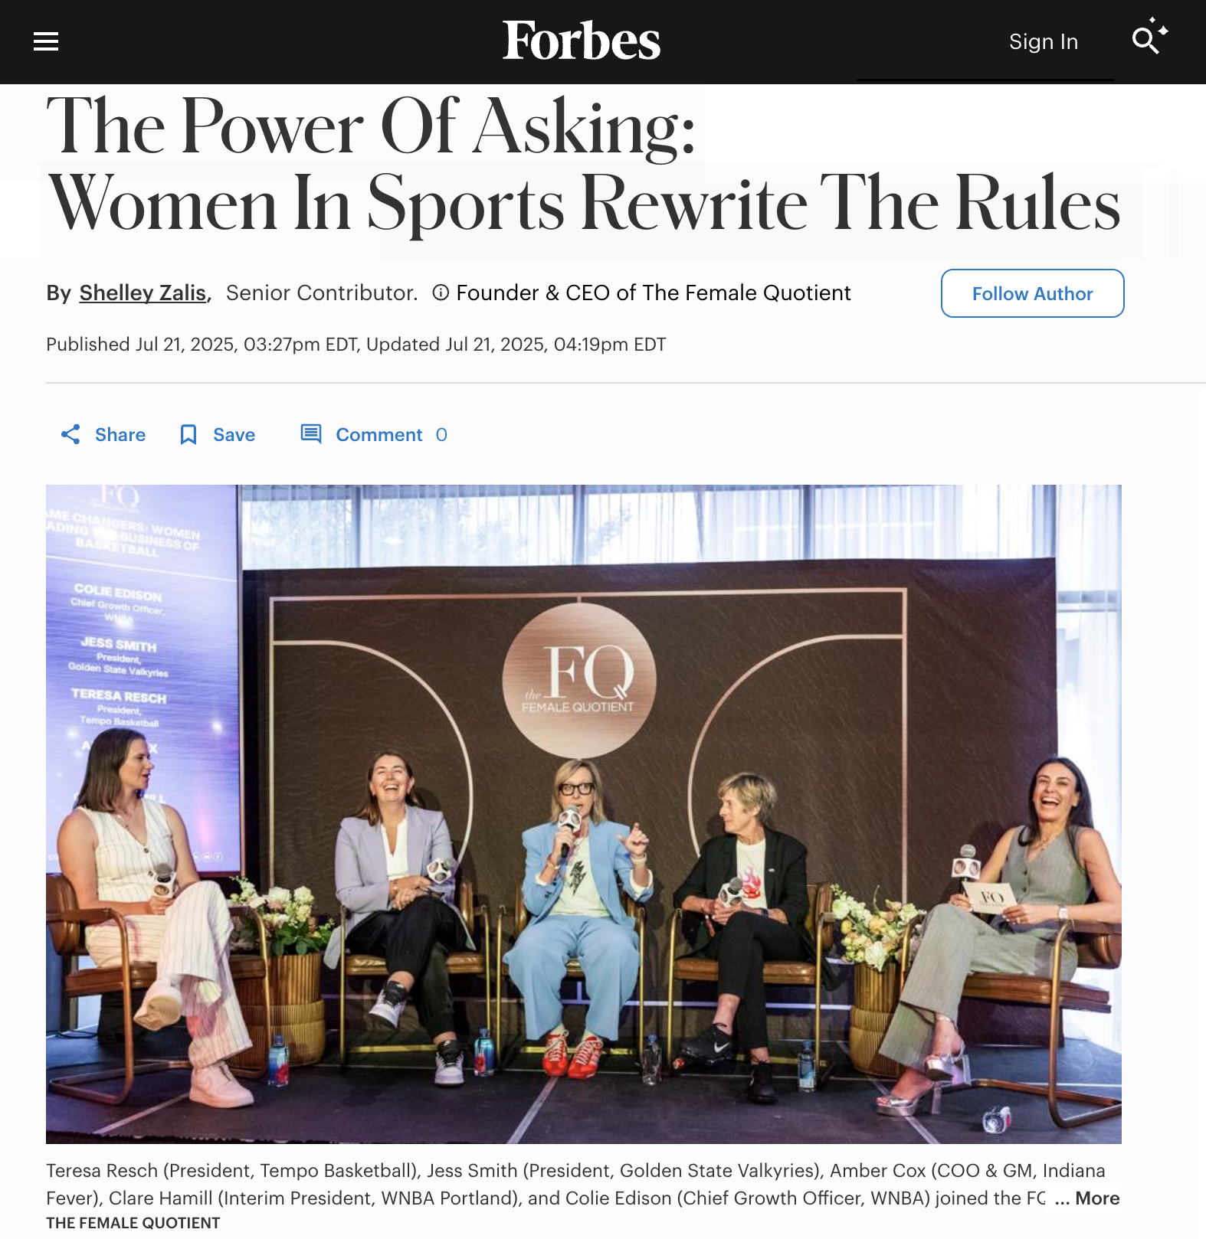Image resolution: width=1206 pixels, height=1239 pixels.
Task: Click the article headline text
Action: point(584,165)
